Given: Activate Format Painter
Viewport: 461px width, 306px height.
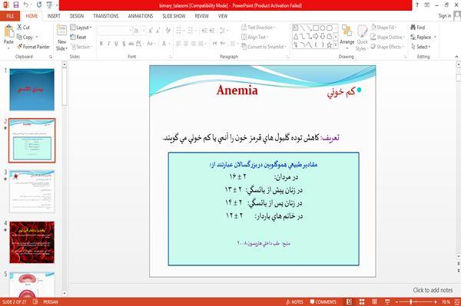Looking at the screenshot, I should [x=33, y=47].
